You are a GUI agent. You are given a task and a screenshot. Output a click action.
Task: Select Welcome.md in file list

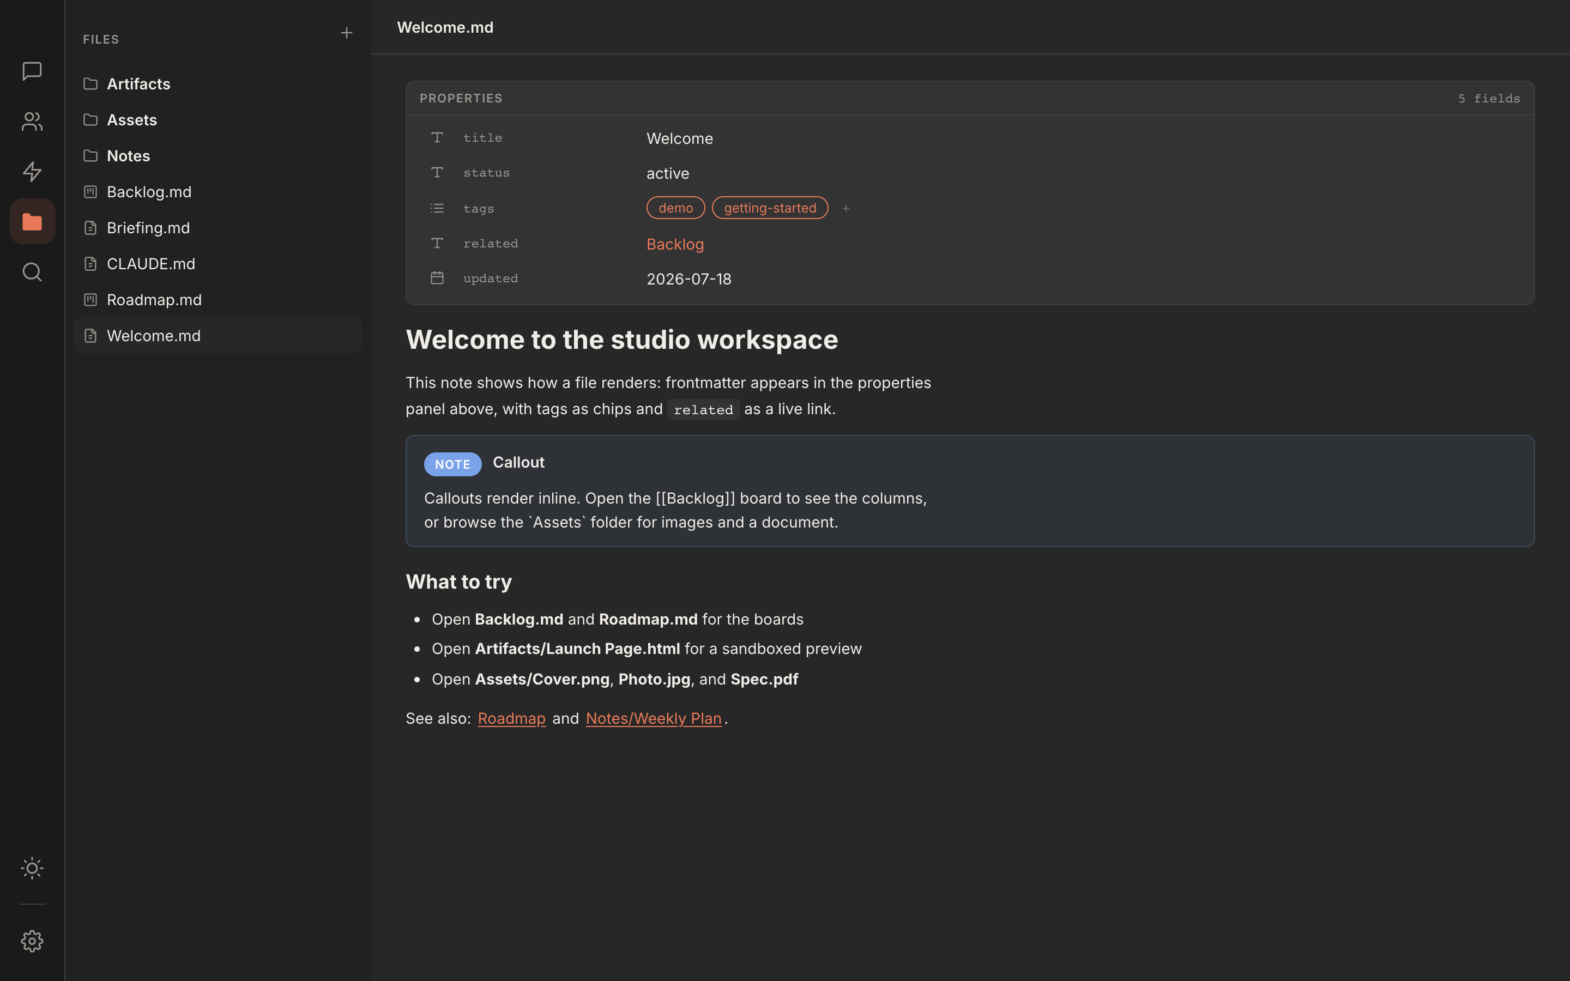[218, 335]
